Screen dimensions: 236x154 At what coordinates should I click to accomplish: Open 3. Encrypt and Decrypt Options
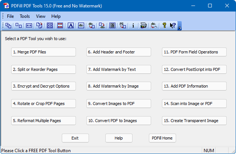[x=44, y=86]
